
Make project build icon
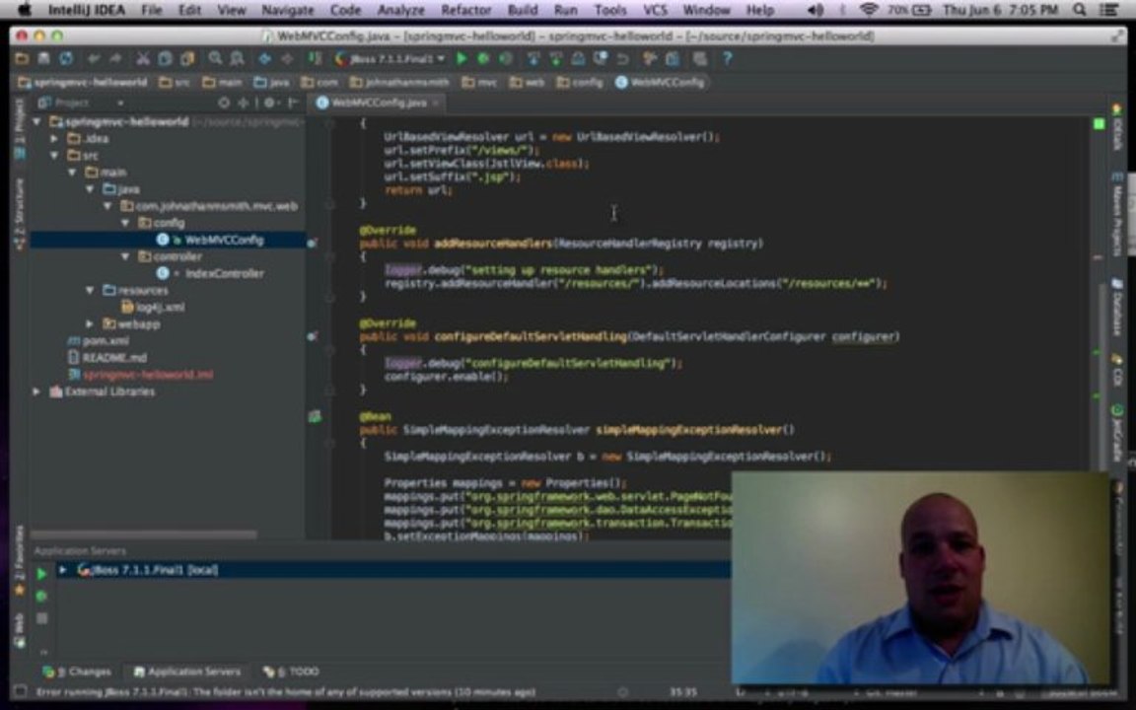[315, 59]
